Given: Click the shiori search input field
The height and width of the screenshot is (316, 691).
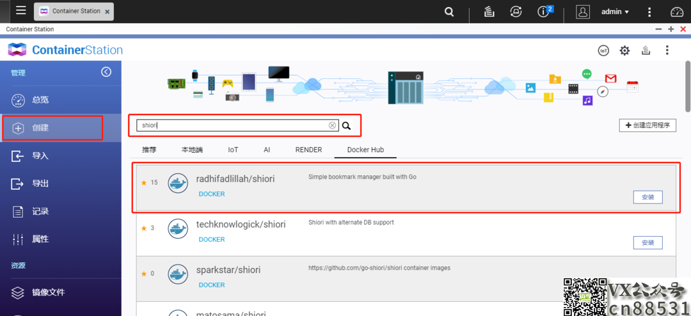Looking at the screenshot, I should [x=230, y=126].
